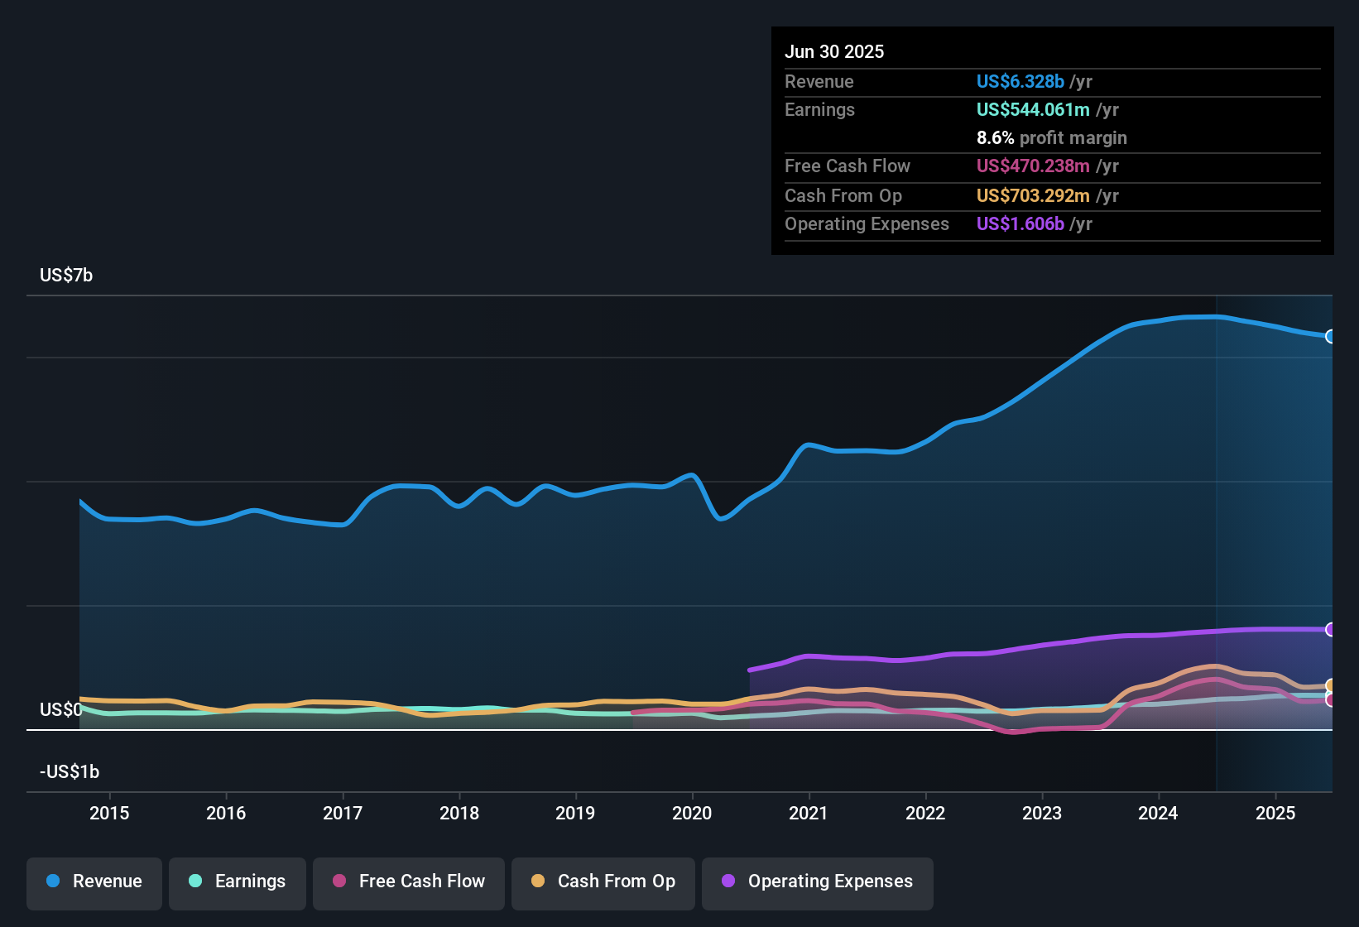Toggle the Earnings series off

coord(238,881)
